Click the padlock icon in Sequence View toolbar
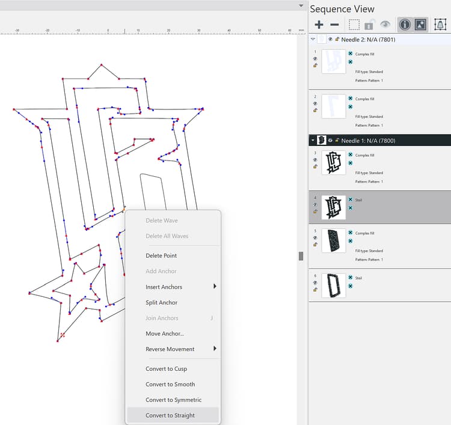Viewport: 451px width, 425px height. tap(370, 25)
